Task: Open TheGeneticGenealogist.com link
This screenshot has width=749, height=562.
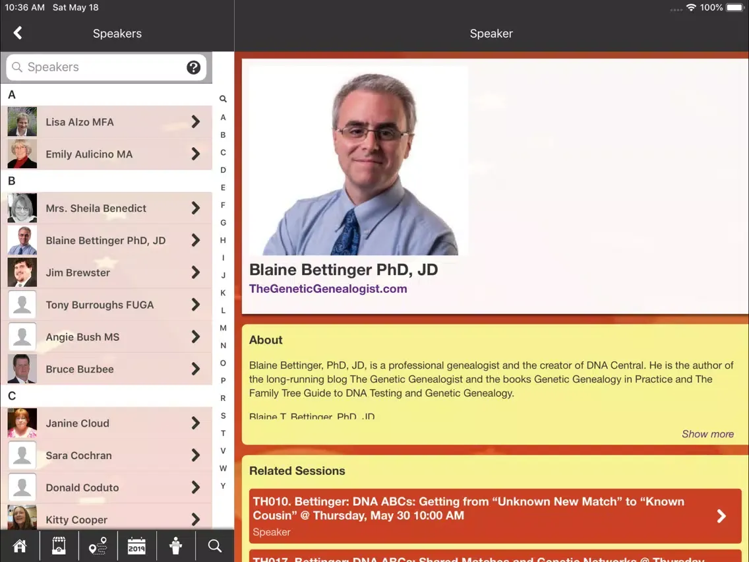Action: pos(328,289)
